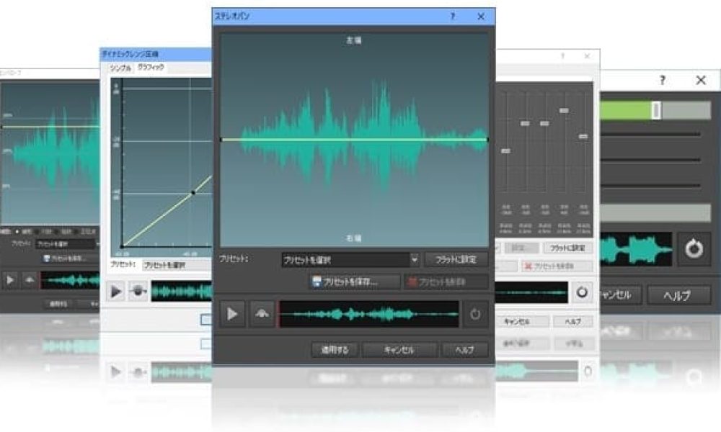Click mini waveform preview in Dynamic Range Compression window
This screenshot has width=721, height=432.
(x=182, y=291)
